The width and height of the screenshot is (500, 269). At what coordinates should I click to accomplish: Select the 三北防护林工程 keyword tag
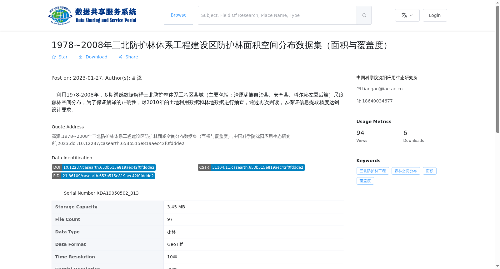tap(372, 171)
